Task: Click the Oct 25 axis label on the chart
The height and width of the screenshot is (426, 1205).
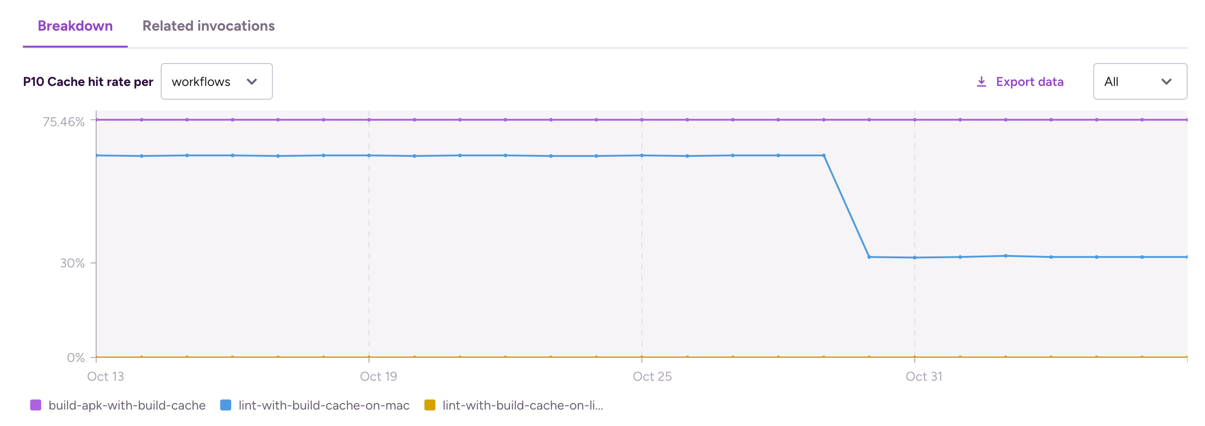Action: point(652,376)
